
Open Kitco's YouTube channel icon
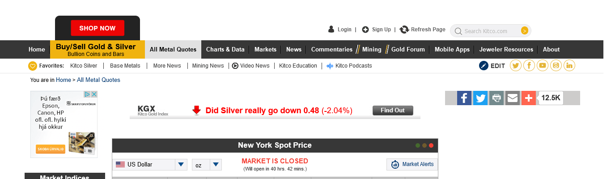point(543,66)
